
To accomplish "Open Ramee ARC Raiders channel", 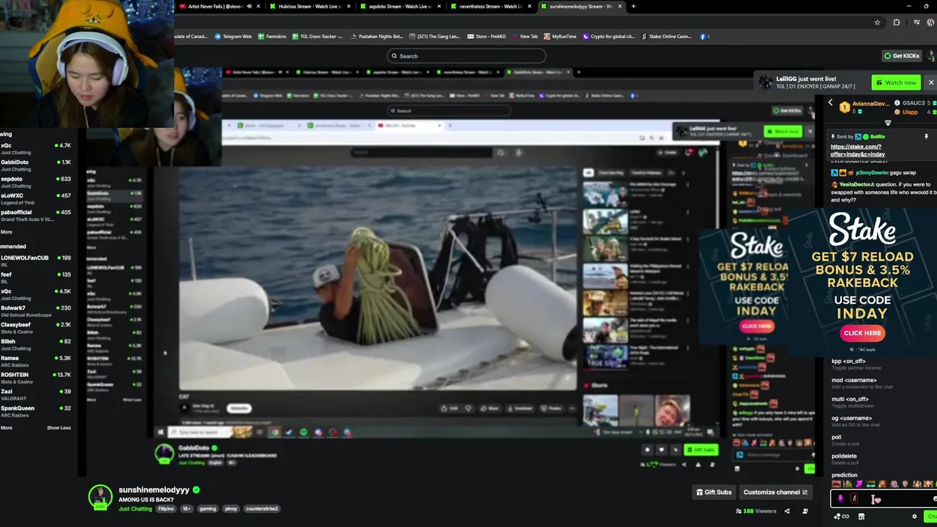I will (x=37, y=362).
